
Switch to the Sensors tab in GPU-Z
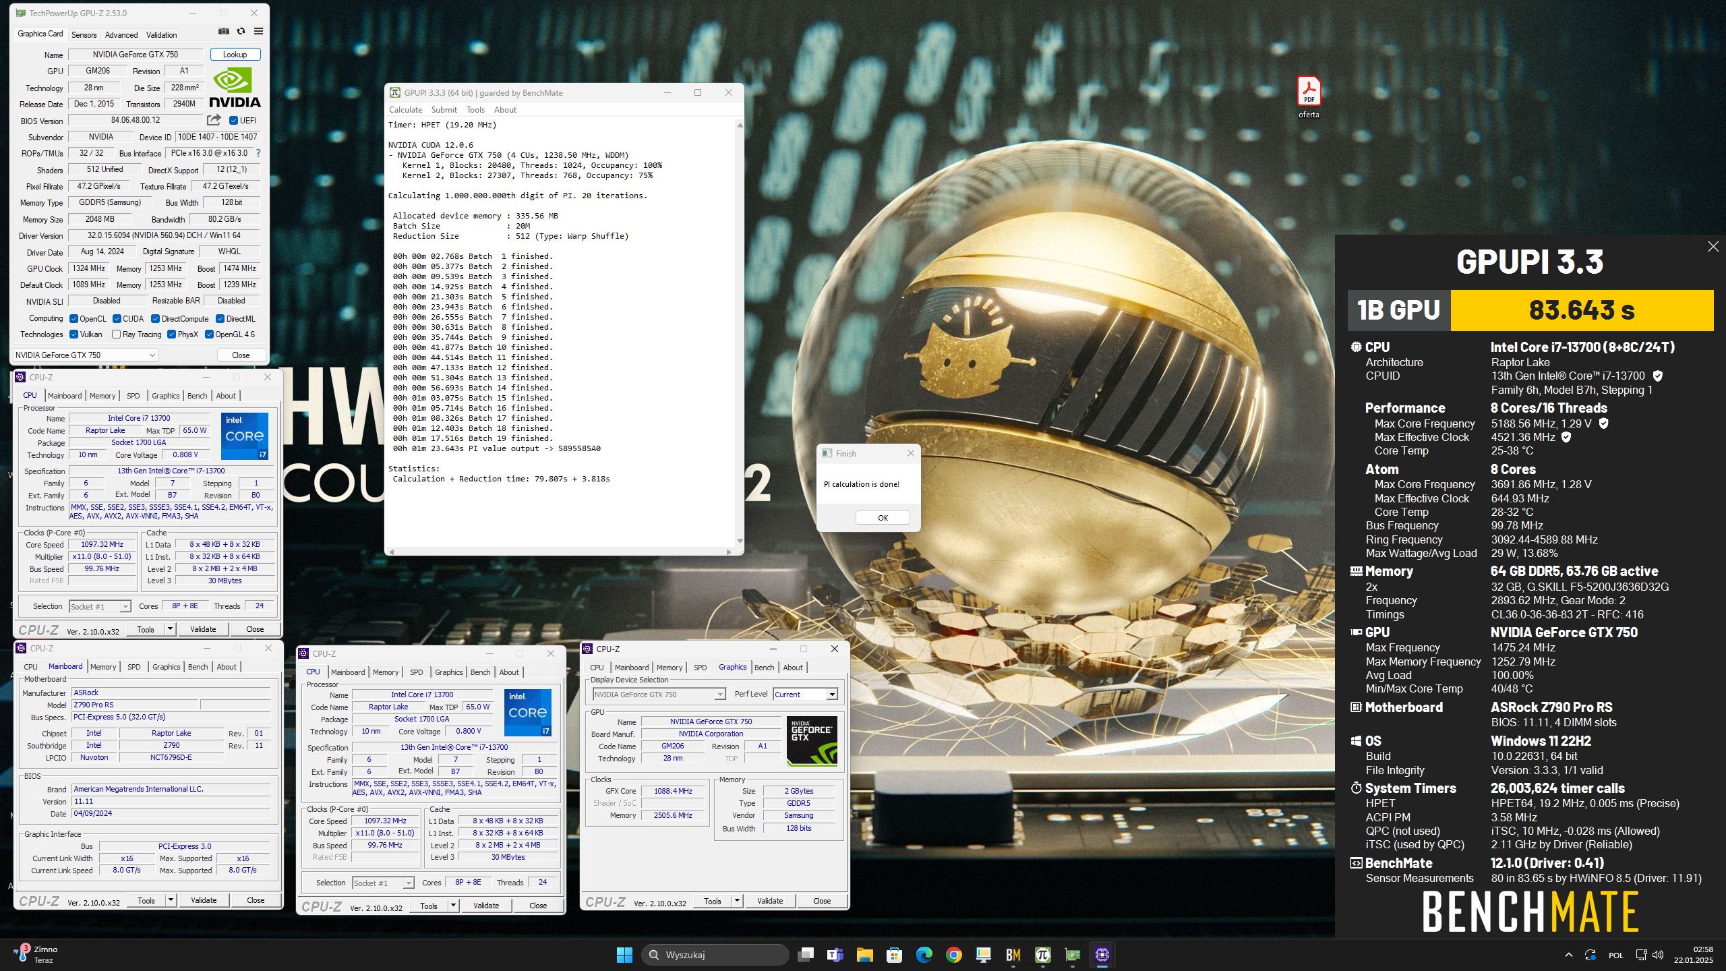tap(84, 34)
